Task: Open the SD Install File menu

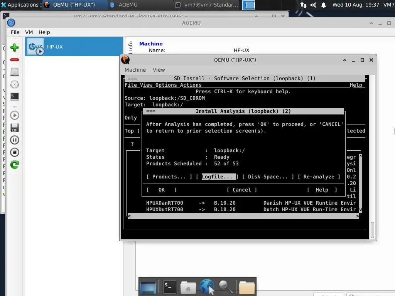Action: point(131,85)
